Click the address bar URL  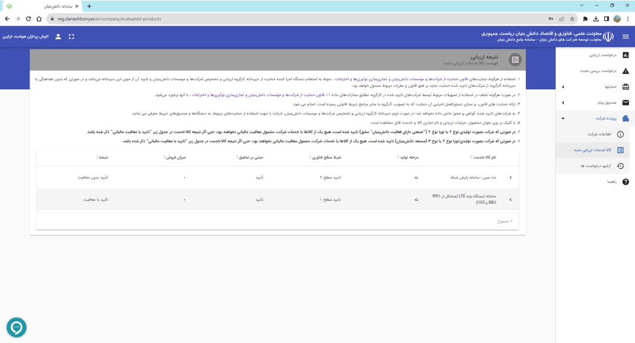tap(109, 19)
